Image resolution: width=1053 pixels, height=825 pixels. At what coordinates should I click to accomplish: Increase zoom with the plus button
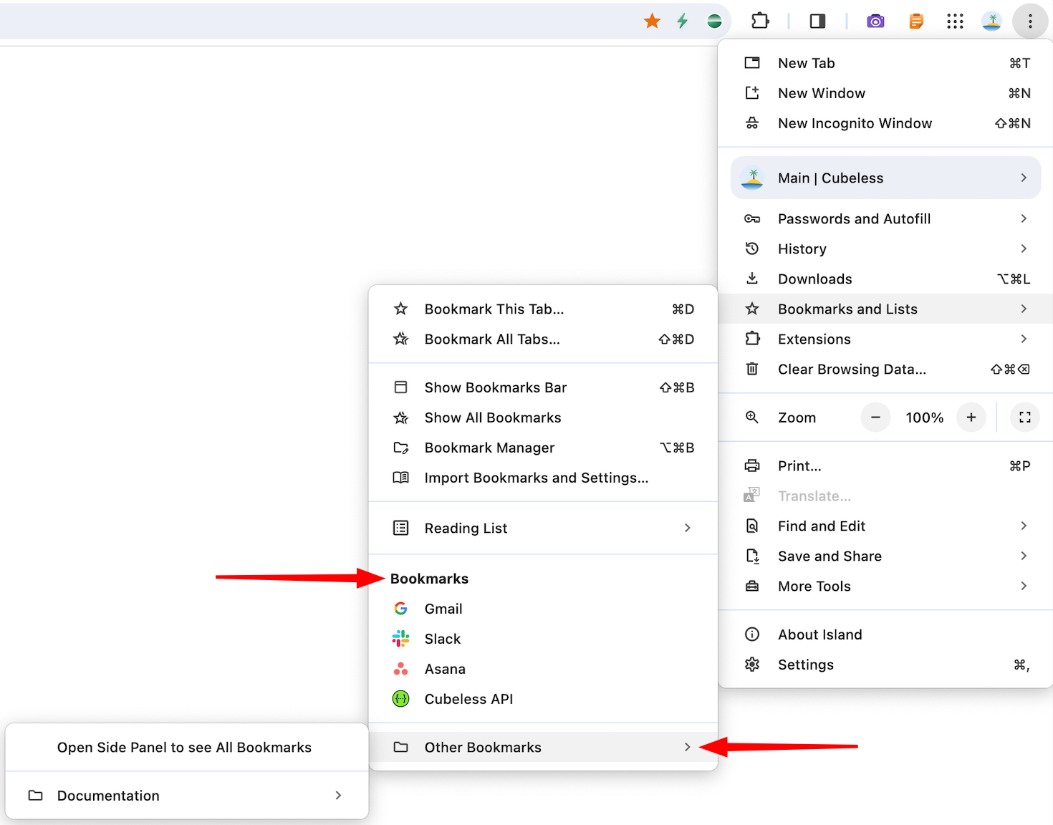click(x=971, y=418)
